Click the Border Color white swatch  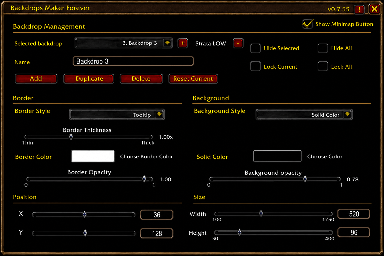coord(93,156)
